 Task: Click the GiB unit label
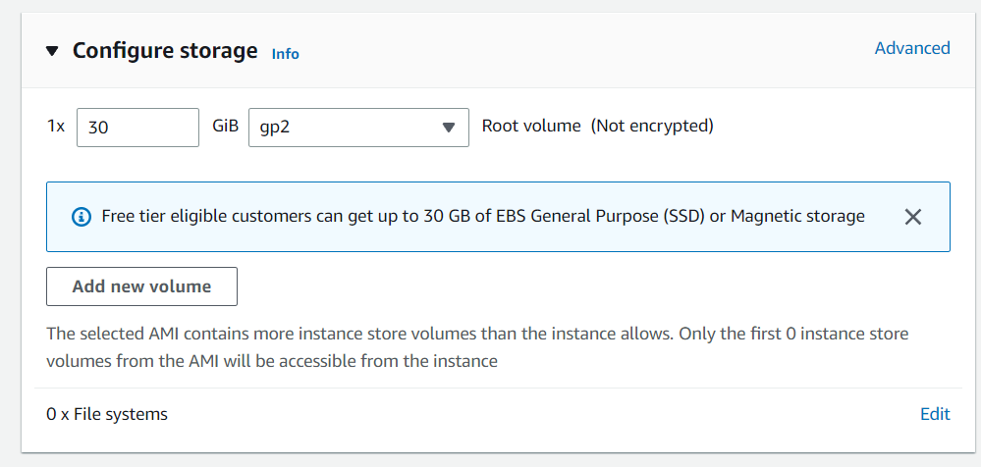pos(225,126)
